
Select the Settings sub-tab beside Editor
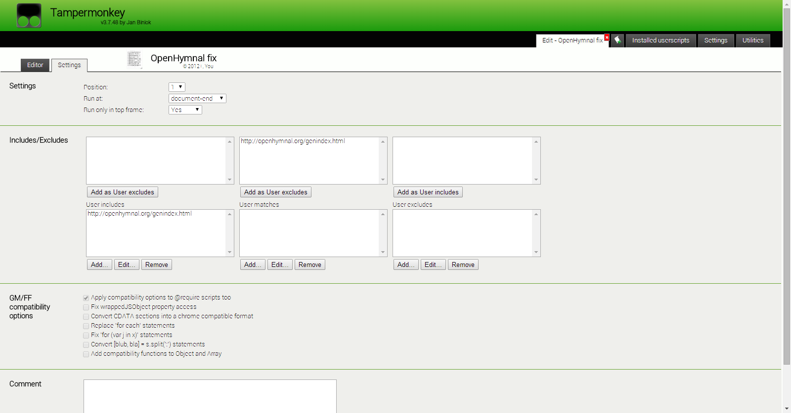click(x=69, y=65)
